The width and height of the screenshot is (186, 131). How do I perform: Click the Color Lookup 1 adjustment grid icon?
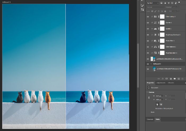point(155,17)
